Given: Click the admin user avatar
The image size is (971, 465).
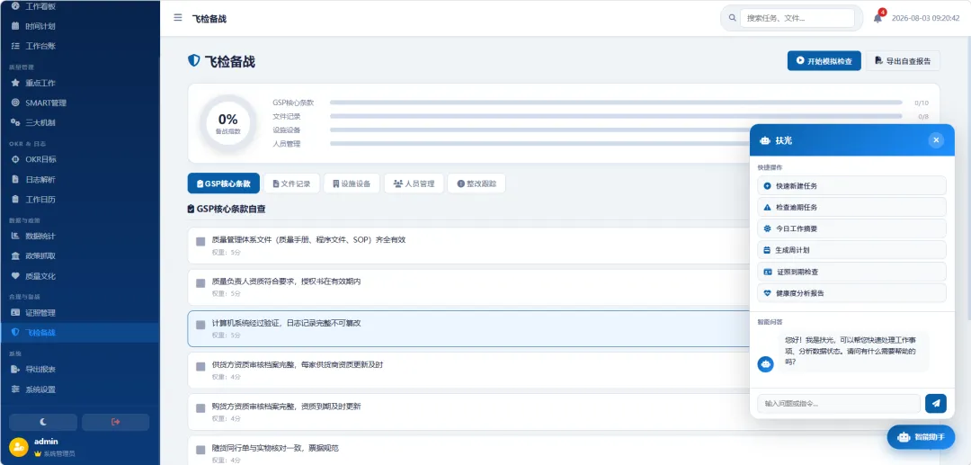Looking at the screenshot, I should point(19,447).
